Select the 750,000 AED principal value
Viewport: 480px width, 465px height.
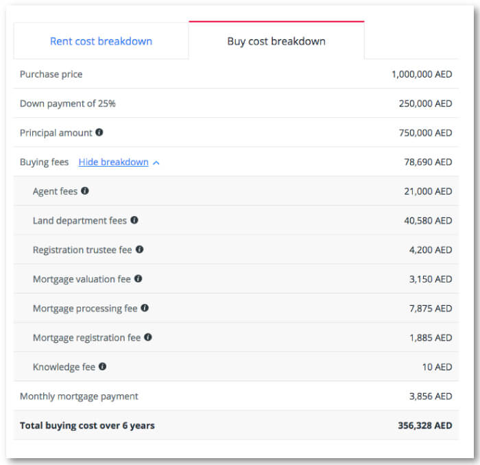tap(426, 133)
